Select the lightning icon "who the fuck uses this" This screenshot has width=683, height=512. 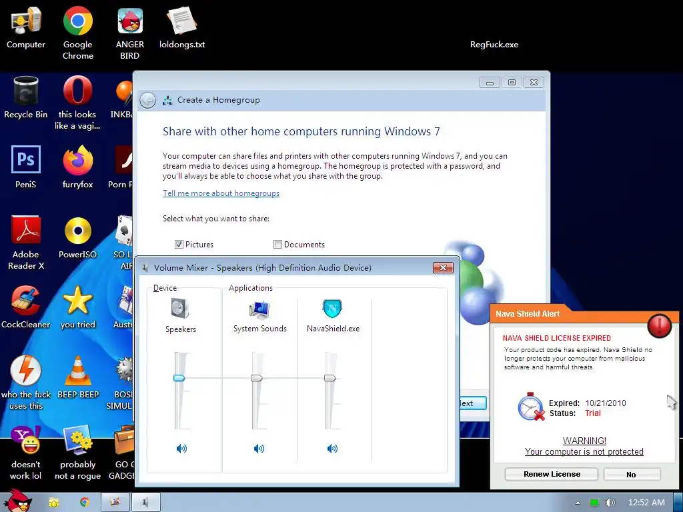click(x=26, y=383)
